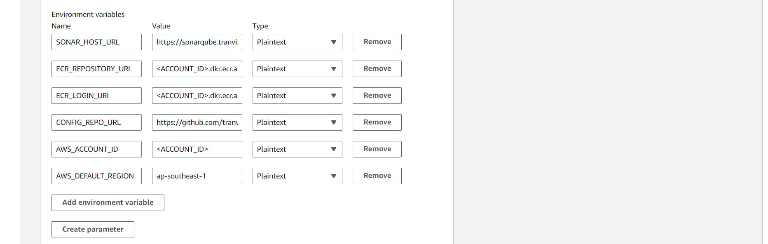Remove the CONFIG_REPO_URL variable
The height and width of the screenshot is (244, 768).
tap(377, 122)
